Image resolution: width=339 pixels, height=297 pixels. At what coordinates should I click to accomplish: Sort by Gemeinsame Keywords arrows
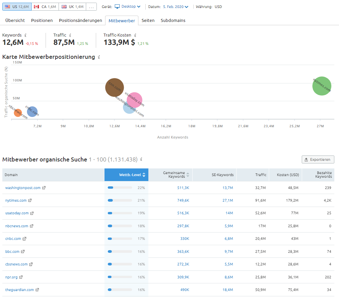[x=188, y=175]
